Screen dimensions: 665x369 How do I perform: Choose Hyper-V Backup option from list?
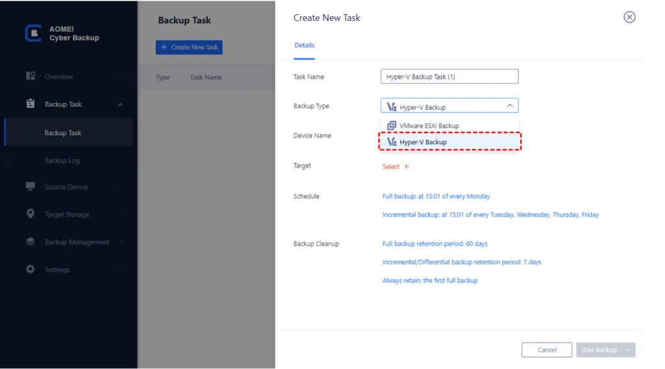pos(423,142)
